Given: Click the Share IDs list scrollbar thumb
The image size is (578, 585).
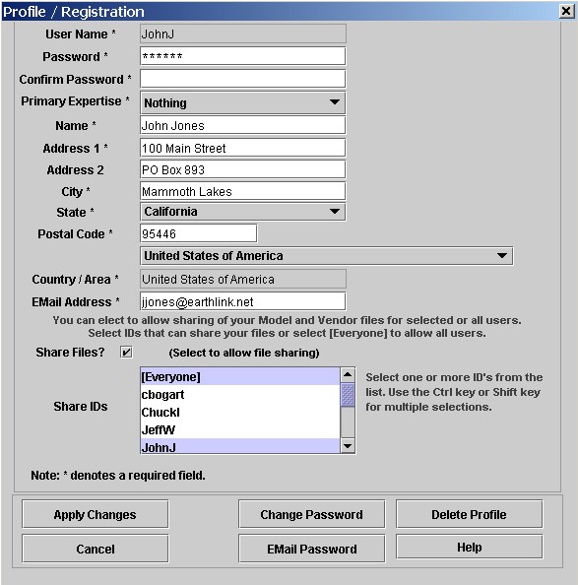Looking at the screenshot, I should (348, 394).
